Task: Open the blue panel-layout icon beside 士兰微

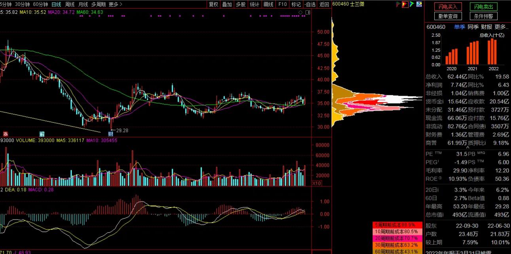Action: tap(418, 4)
